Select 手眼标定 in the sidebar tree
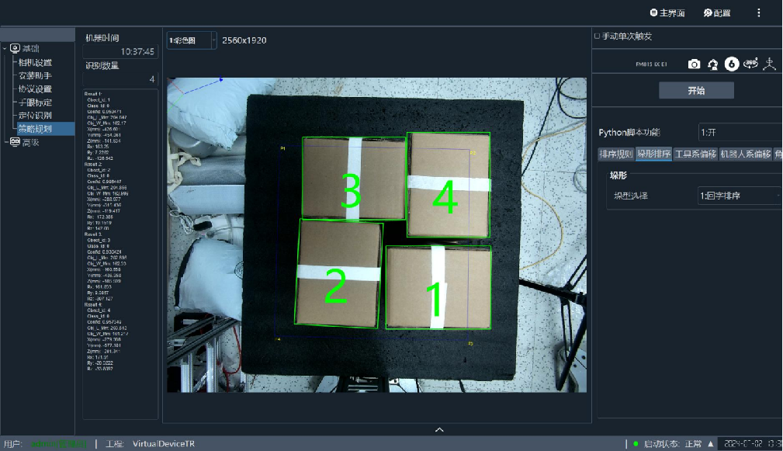 tap(35, 102)
